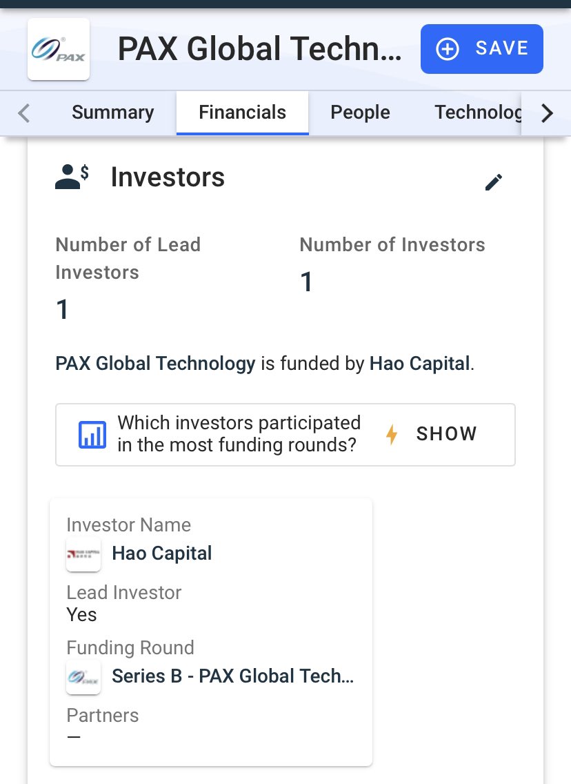Select the Financials tab
The image size is (571, 784).
pyautogui.click(x=242, y=112)
